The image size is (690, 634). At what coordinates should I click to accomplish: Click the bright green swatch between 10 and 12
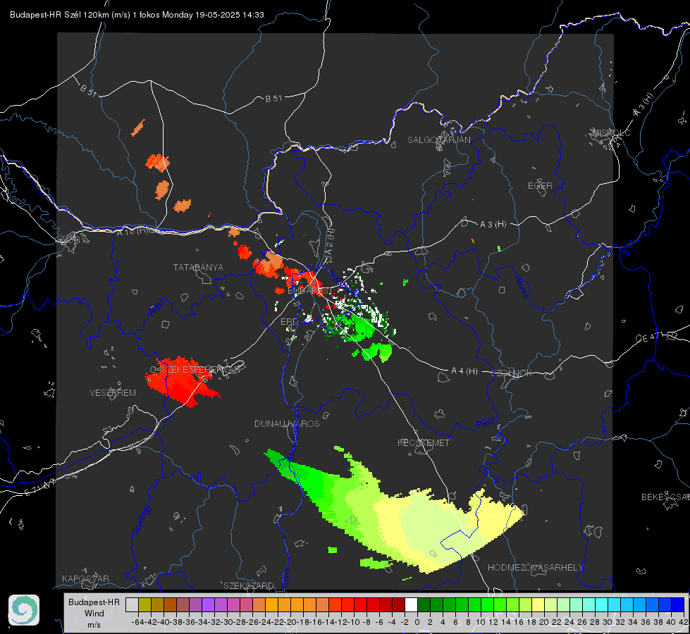487,605
